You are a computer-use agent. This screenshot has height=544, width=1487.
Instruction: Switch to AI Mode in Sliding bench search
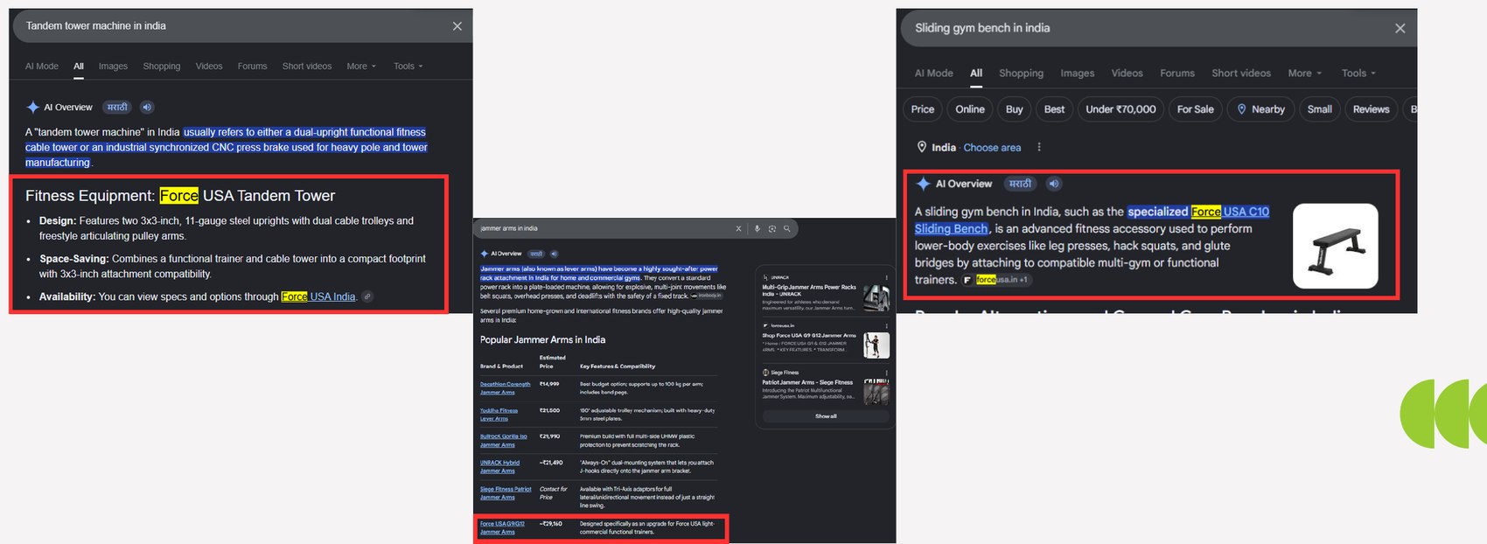934,73
